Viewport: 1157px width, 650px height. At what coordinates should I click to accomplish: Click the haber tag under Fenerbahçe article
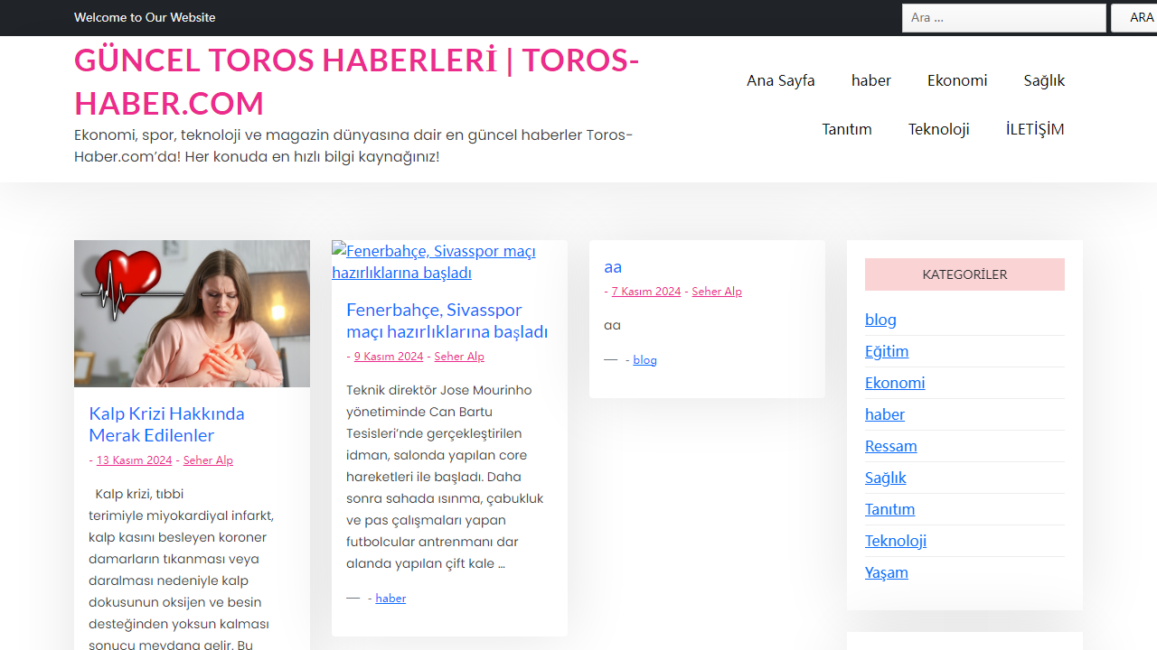pyautogui.click(x=390, y=598)
